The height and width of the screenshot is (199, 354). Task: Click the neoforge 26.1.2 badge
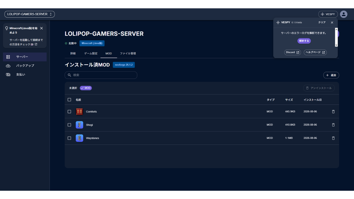pyautogui.click(x=124, y=65)
